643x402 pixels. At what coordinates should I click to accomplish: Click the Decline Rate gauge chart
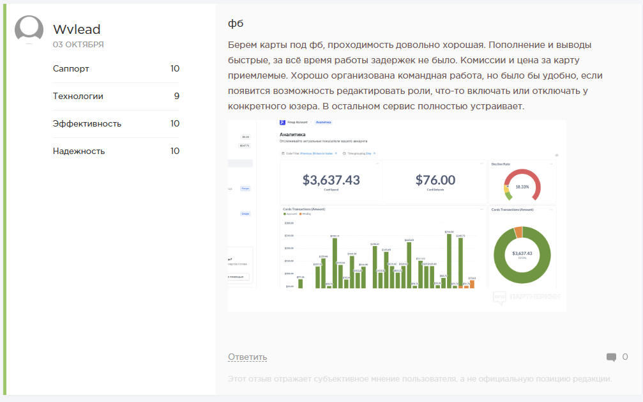click(522, 185)
